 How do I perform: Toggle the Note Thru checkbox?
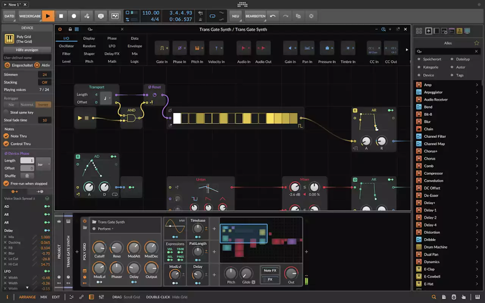(x=6, y=136)
